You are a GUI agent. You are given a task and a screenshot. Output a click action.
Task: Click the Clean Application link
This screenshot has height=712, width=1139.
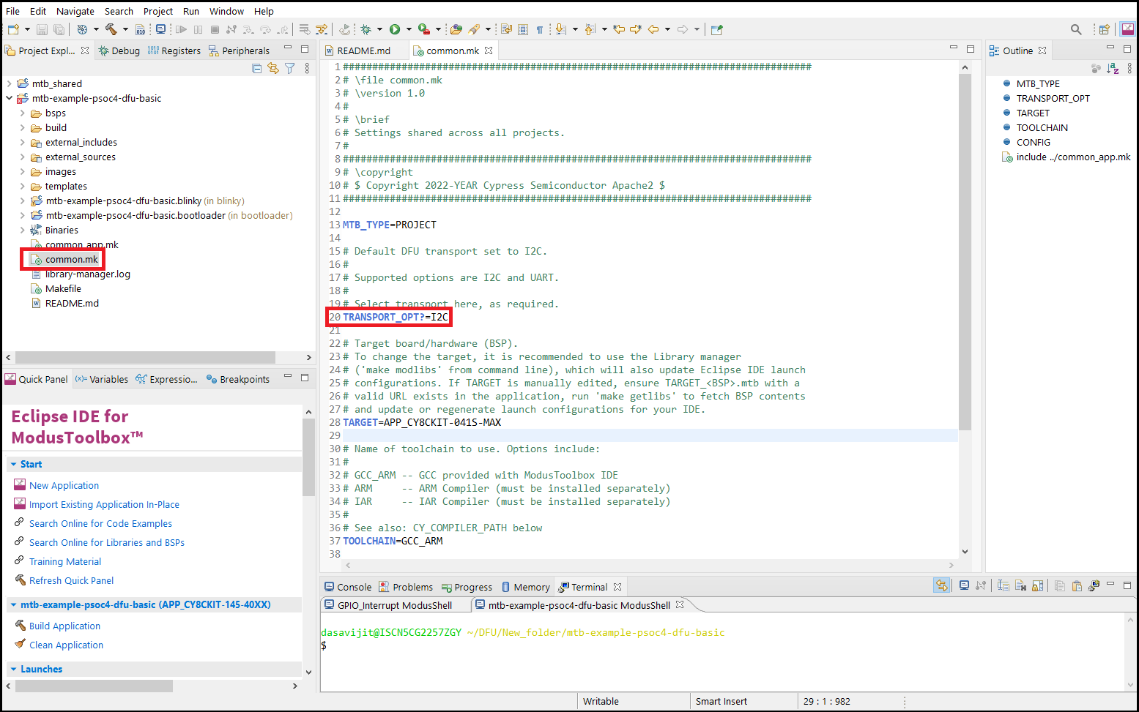[66, 645]
